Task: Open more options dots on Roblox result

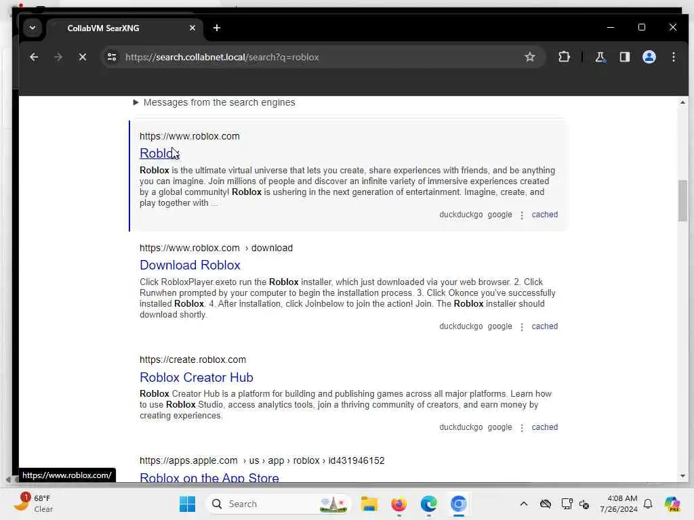Action: [x=522, y=215]
